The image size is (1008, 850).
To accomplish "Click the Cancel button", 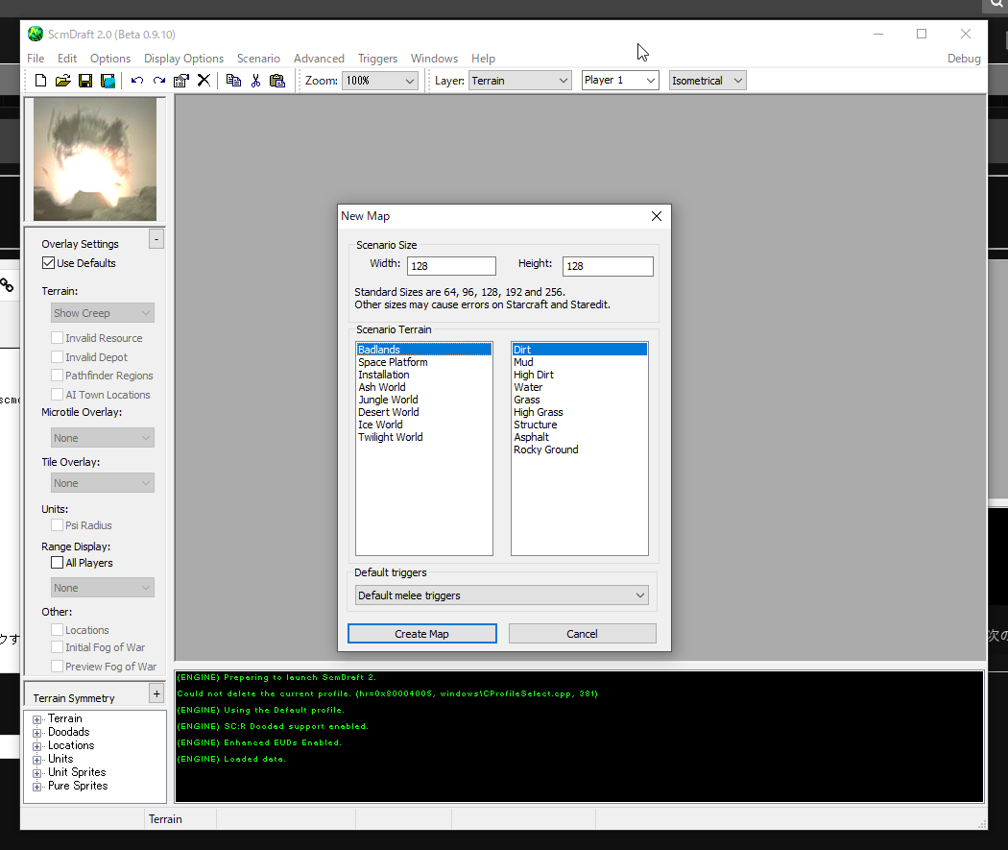I will [x=583, y=634].
